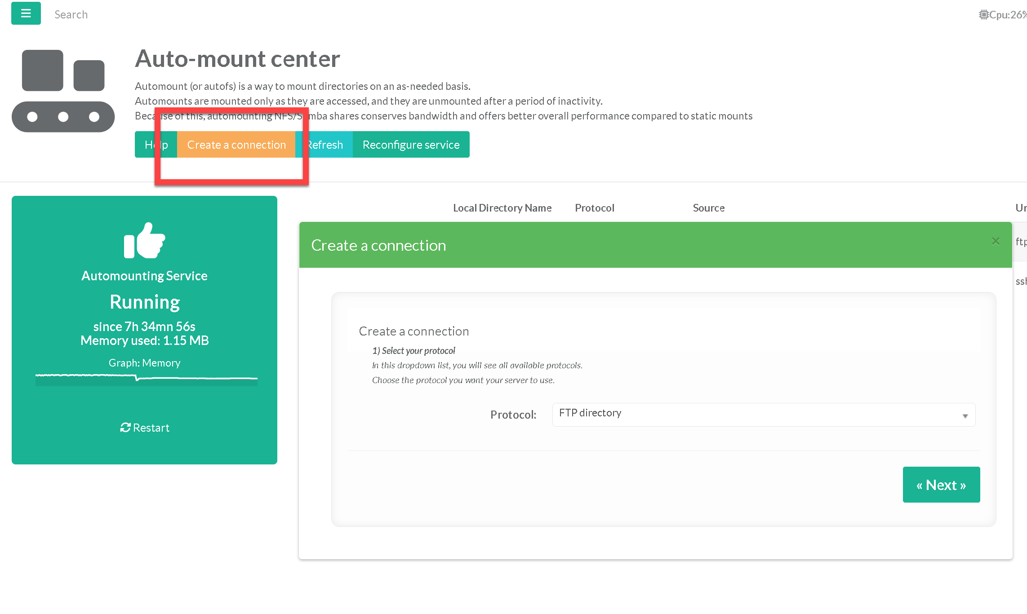Viewport: 1027px width, 614px height.
Task: Sort by Protocol column header
Action: (x=594, y=208)
